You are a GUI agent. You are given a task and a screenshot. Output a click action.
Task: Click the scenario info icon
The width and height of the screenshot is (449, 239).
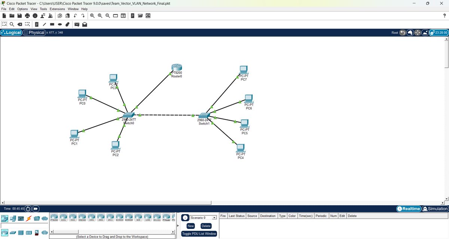point(185,218)
